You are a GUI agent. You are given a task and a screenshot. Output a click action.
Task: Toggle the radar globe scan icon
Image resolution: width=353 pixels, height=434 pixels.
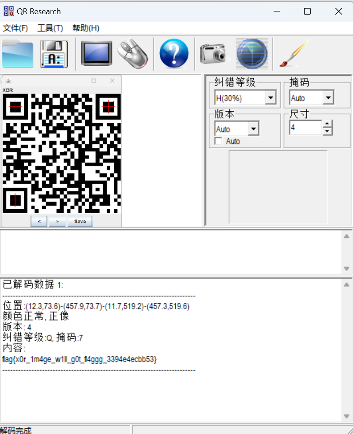tap(252, 54)
